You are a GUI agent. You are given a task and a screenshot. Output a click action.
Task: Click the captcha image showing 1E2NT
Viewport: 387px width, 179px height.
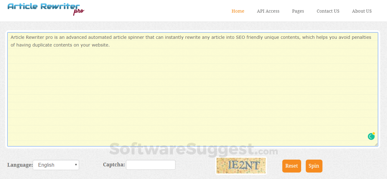tap(241, 165)
